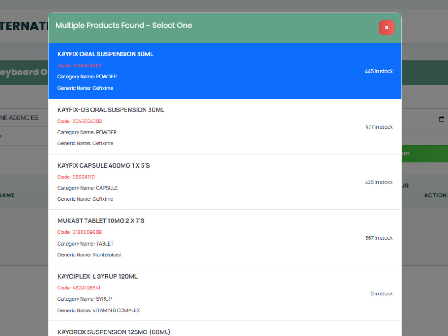Viewport: 448px width, 336px height.
Task: Open the calendar date picker icon
Action: [x=441, y=119]
